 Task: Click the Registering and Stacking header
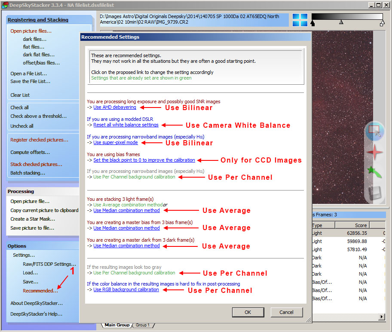(38, 20)
